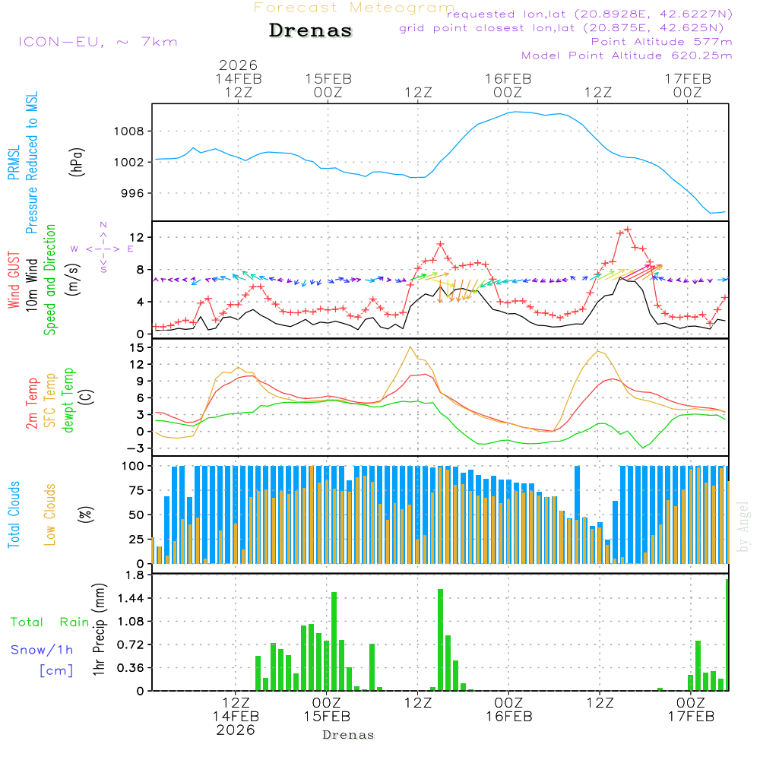Select the 'Forecast Meteogram' heading text
Image resolution: width=760 pixels, height=760 pixels.
click(x=353, y=8)
